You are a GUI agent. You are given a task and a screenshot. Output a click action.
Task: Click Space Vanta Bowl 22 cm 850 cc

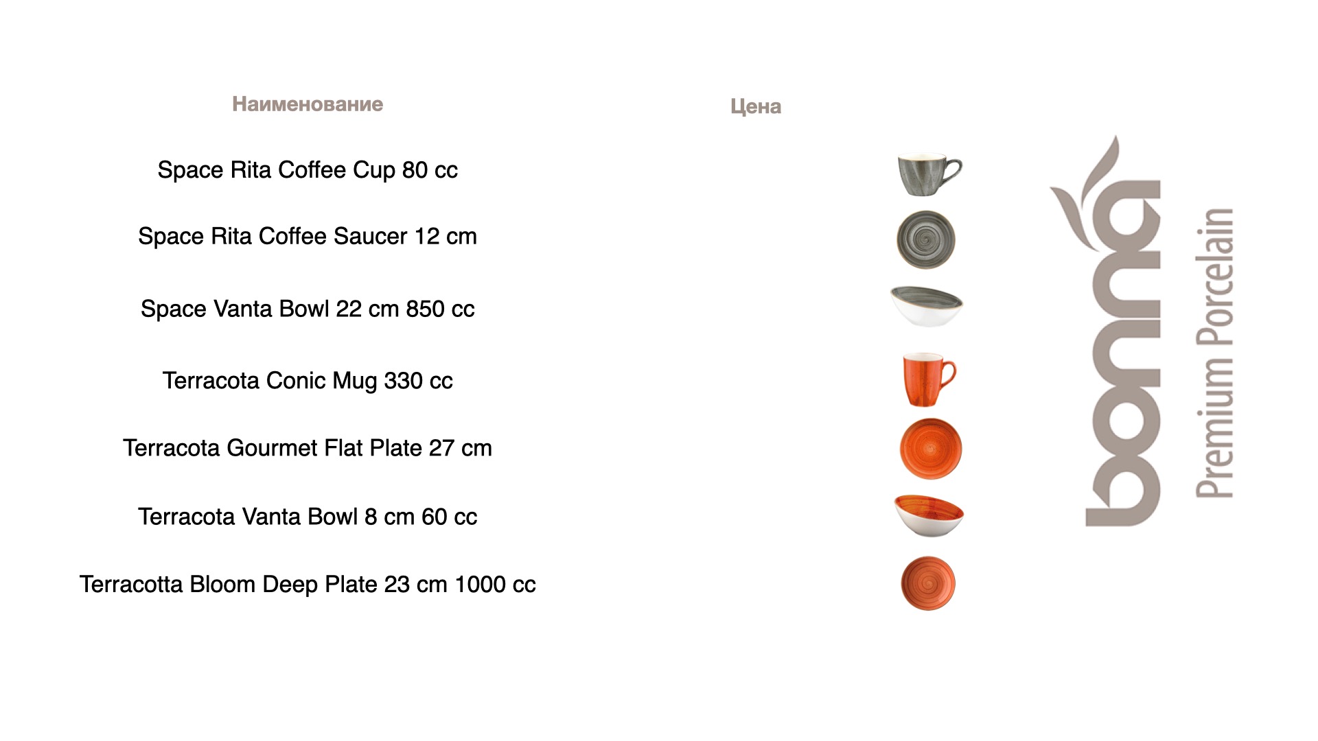pos(308,309)
